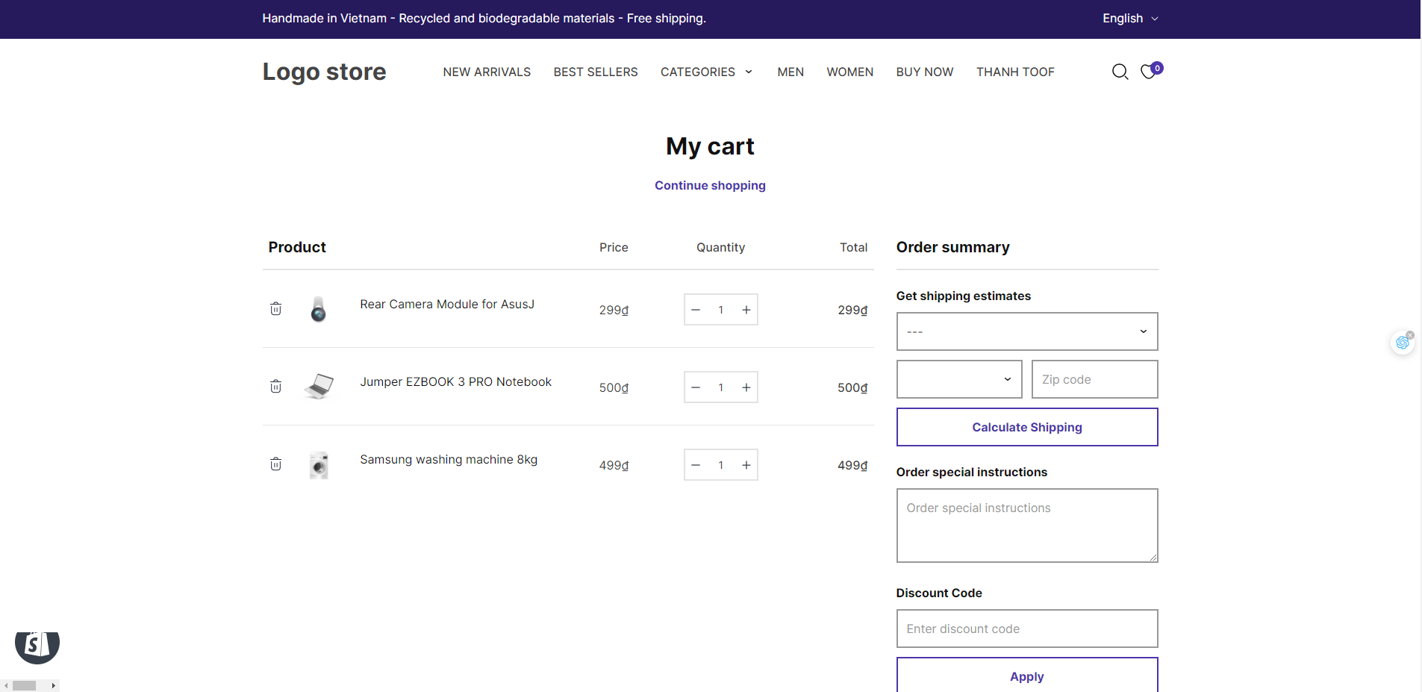
Task: Click the Get shipping estimates label
Action: click(963, 296)
